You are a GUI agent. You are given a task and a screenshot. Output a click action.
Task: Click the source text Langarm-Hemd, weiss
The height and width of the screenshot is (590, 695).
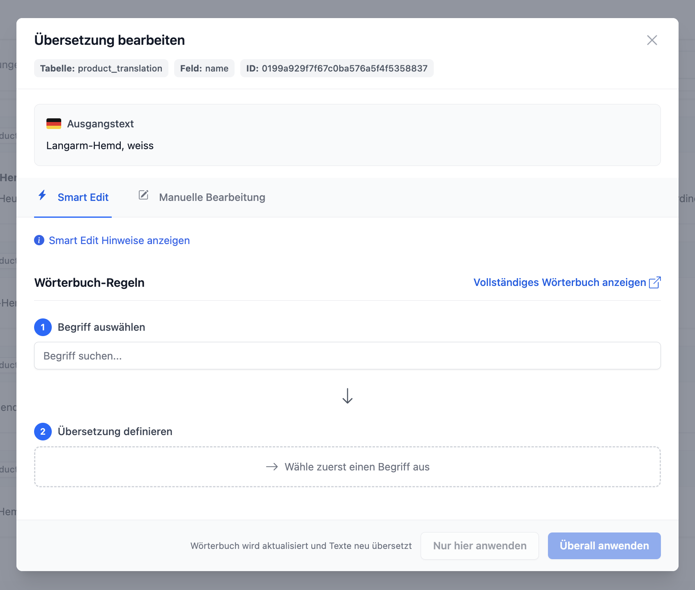click(100, 146)
